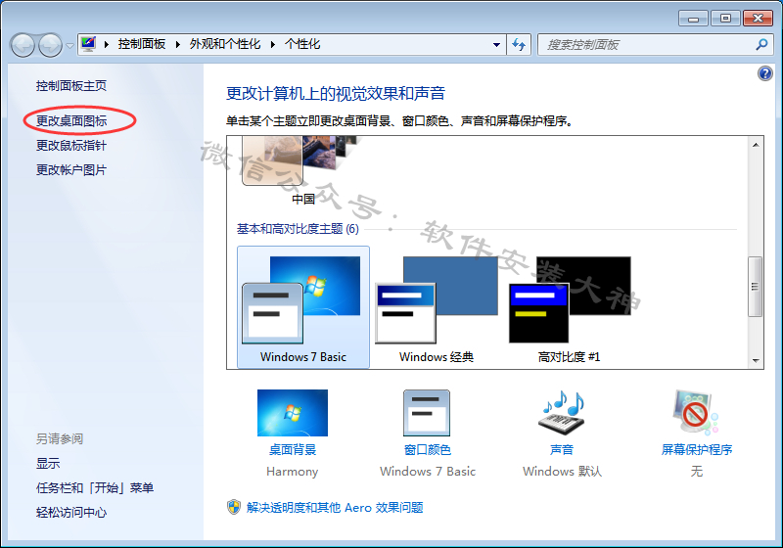Open 更改帐户图片 link
This screenshot has height=548, width=783.
click(x=71, y=169)
